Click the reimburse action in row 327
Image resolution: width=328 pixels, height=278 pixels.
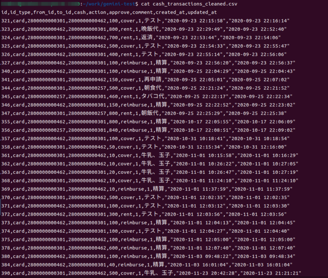tap(134, 63)
